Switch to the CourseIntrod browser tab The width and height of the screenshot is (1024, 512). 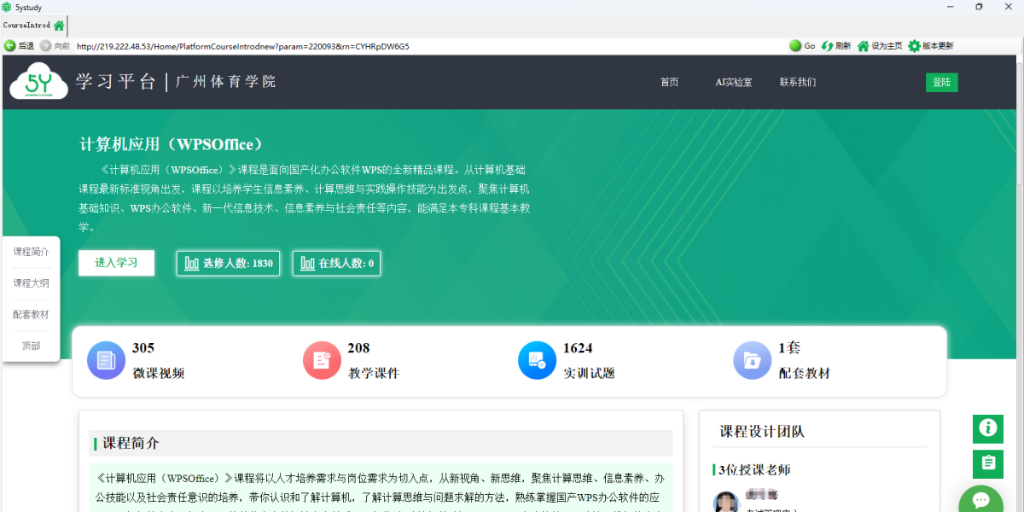pos(26,25)
